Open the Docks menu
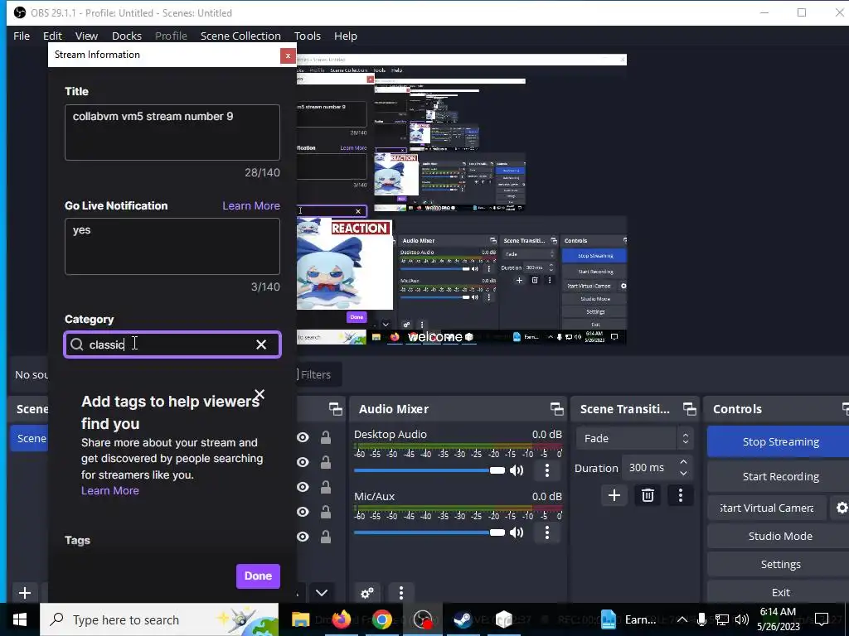849x636 pixels. [127, 36]
